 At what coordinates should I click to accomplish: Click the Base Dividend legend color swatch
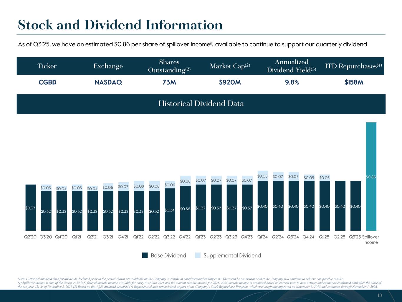click(x=145, y=255)
